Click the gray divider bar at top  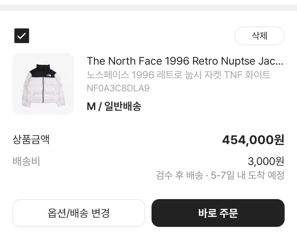coord(148,8)
